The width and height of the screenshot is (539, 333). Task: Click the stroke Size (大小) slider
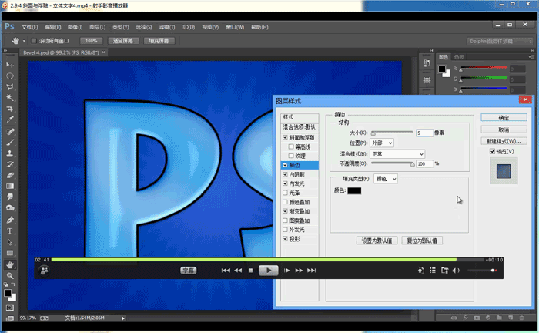[x=392, y=133]
